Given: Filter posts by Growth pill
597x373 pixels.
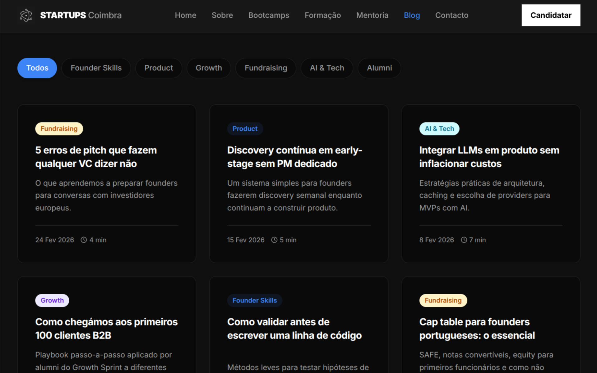Looking at the screenshot, I should pos(209,68).
